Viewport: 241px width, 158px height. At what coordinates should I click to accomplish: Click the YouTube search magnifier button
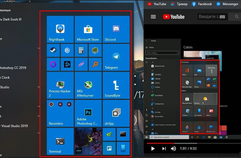237,17
